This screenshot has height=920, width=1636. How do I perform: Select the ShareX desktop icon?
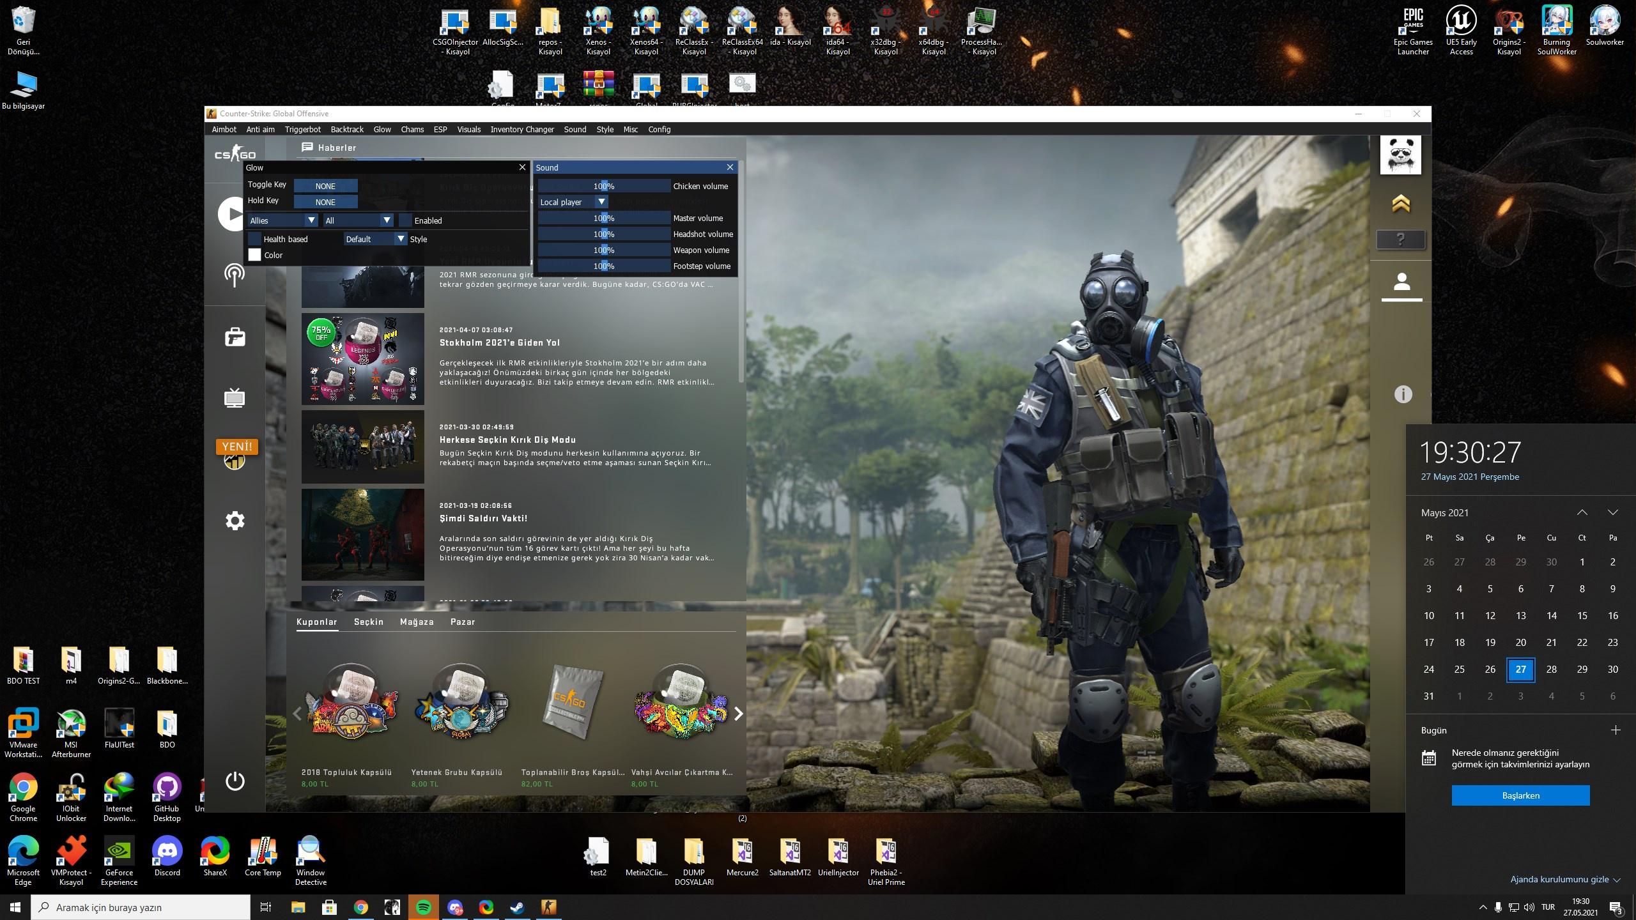click(x=215, y=857)
